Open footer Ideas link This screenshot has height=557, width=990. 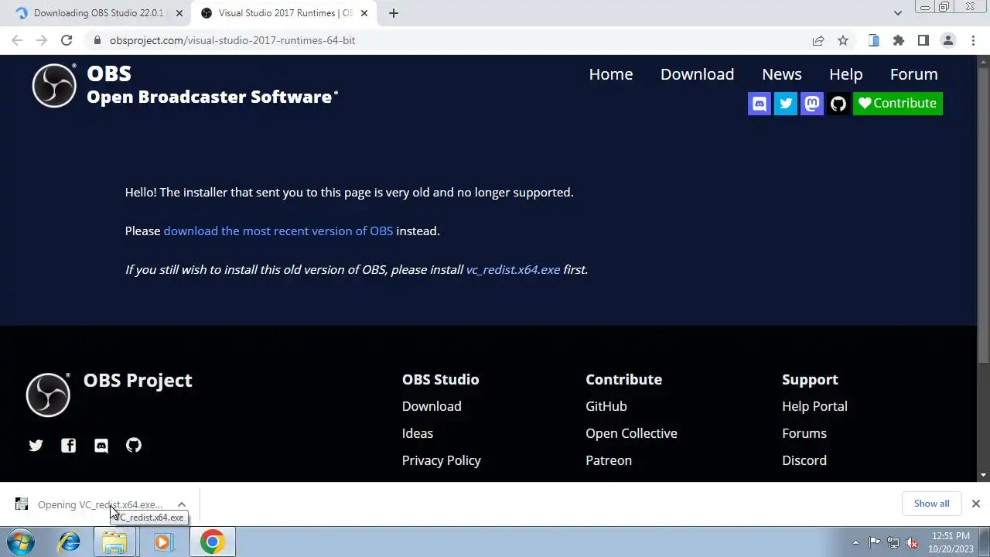point(418,433)
